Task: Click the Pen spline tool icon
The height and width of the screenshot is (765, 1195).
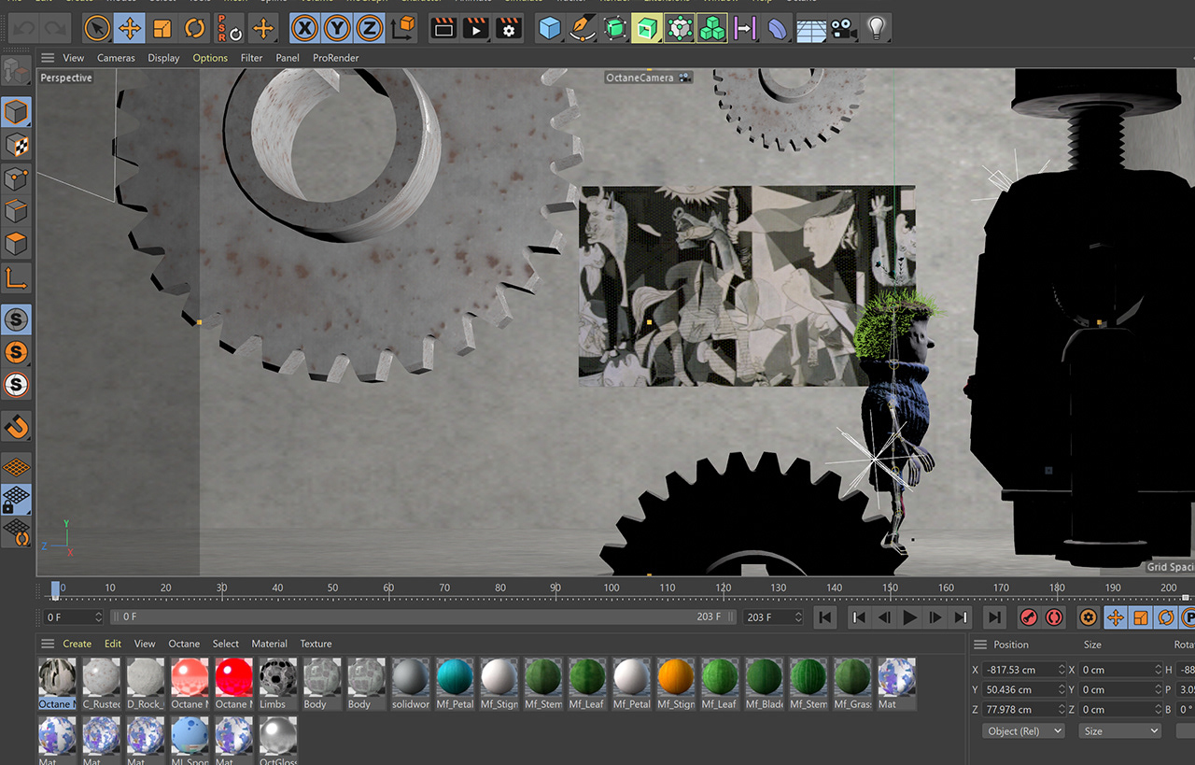Action: tap(583, 29)
